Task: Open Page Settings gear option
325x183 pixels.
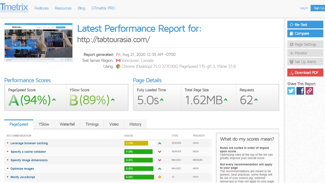Action: [305, 44]
